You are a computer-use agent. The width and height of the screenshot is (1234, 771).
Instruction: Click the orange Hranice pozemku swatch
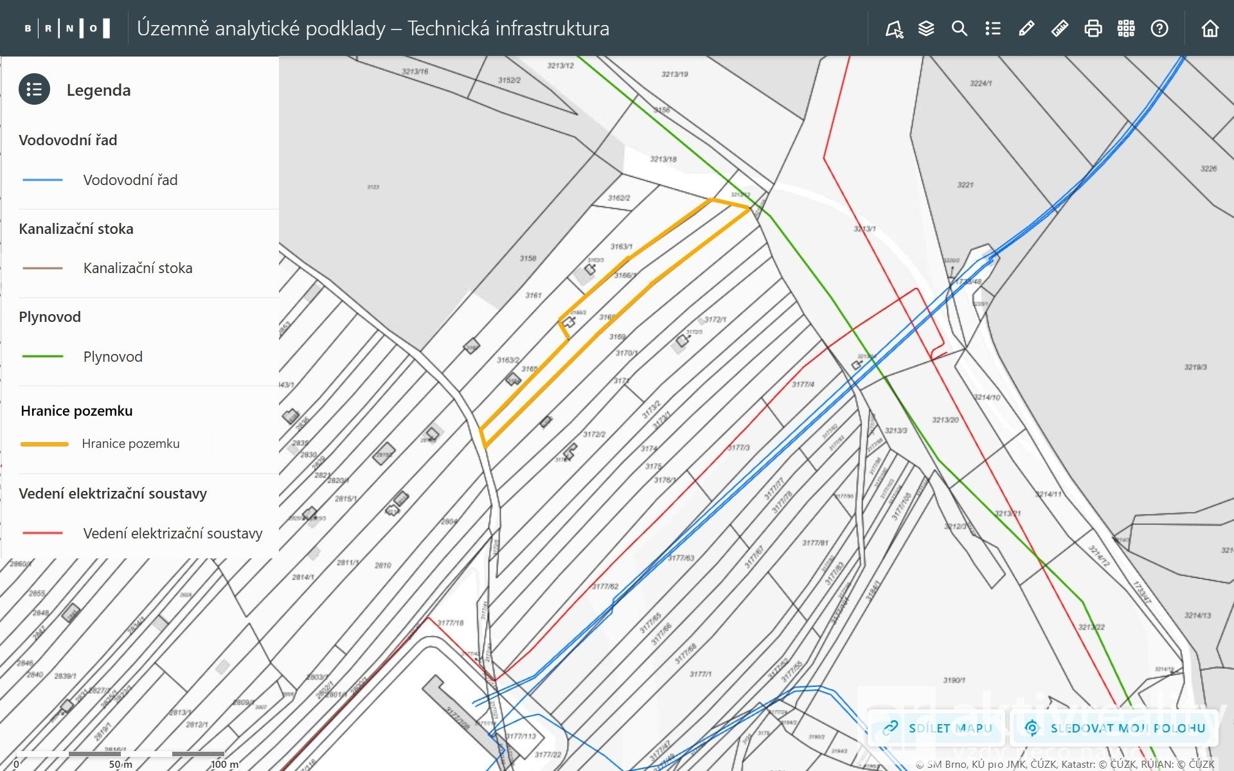click(x=44, y=444)
